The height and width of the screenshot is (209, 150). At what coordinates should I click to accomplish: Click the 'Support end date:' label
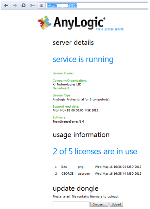66,107
